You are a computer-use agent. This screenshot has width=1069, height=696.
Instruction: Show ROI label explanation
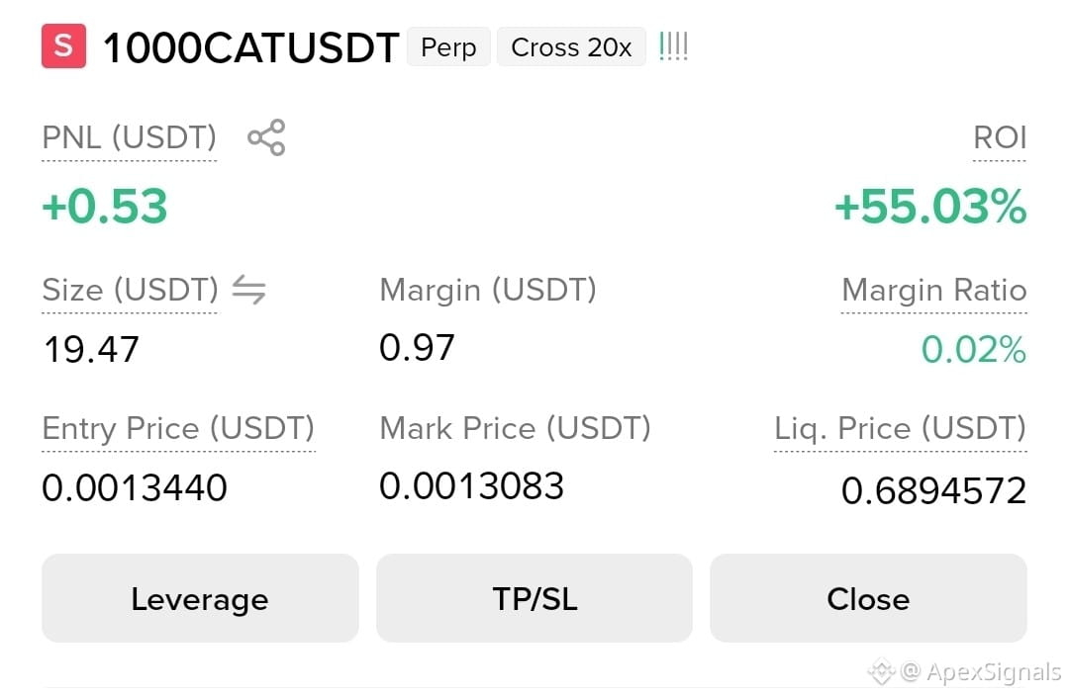pyautogui.click(x=1000, y=137)
